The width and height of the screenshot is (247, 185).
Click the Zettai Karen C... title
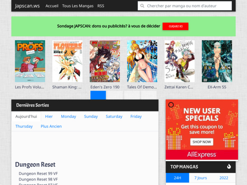179,87
